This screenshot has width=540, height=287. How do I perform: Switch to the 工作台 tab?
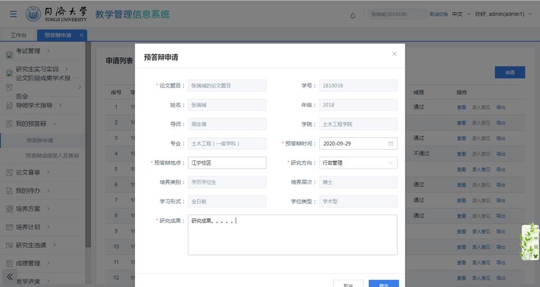coord(19,35)
